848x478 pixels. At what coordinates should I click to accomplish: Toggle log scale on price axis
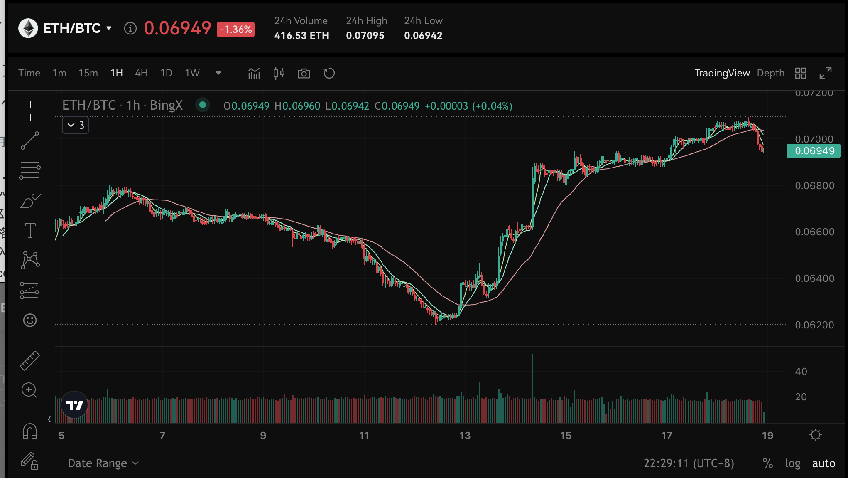[x=792, y=463]
